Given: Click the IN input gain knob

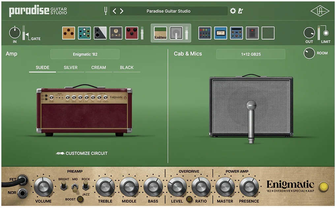Looking at the screenshot, I should pos(15,33).
